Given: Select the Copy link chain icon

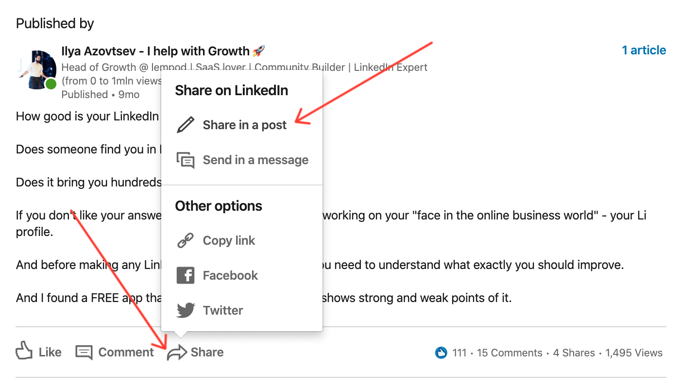Looking at the screenshot, I should 186,240.
